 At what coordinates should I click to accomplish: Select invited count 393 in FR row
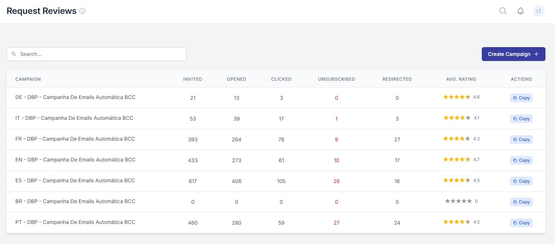(193, 140)
